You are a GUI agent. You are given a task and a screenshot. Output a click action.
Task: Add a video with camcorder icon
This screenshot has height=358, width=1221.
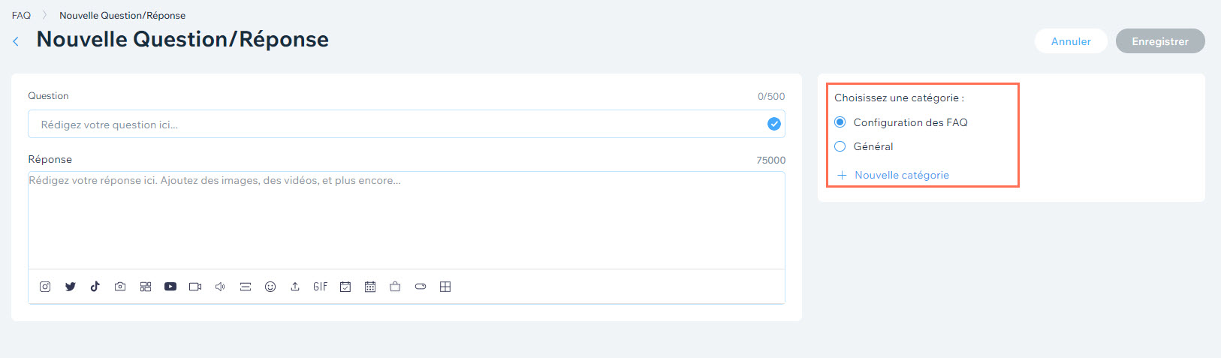[195, 287]
